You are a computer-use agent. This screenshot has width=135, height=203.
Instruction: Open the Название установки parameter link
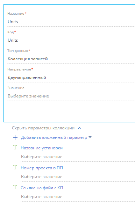point(42,148)
